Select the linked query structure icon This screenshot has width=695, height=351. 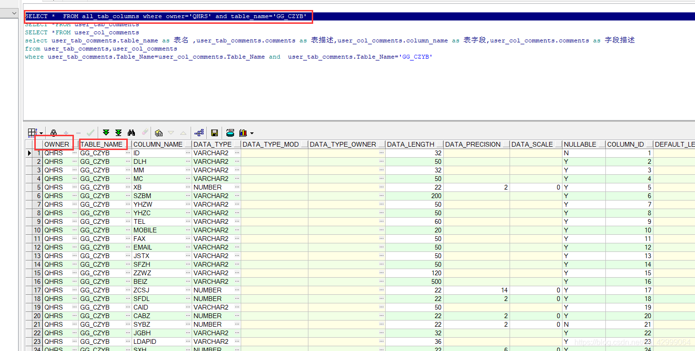(200, 132)
